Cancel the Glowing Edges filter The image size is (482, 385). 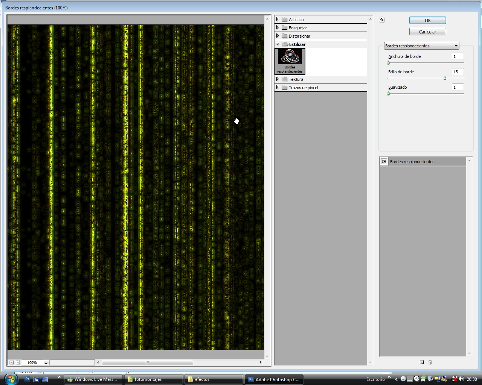tap(427, 32)
